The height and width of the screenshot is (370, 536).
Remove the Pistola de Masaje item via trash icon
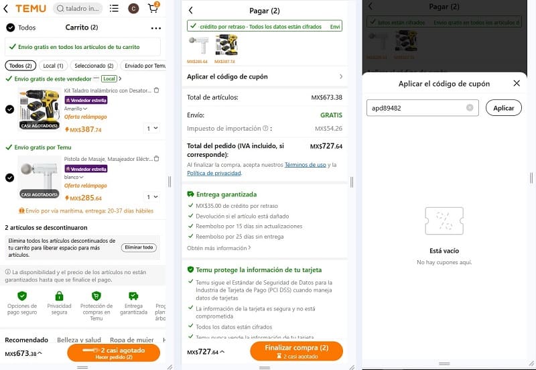tap(157, 159)
